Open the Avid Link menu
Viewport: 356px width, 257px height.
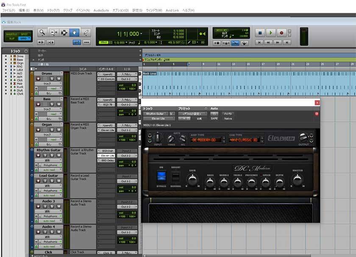pyautogui.click(x=172, y=11)
